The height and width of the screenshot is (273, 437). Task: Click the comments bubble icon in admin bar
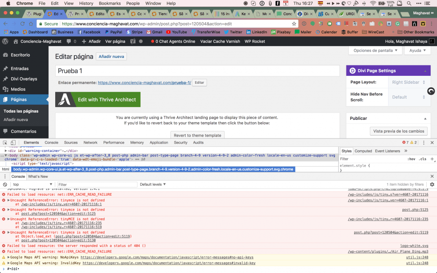pos(69,41)
